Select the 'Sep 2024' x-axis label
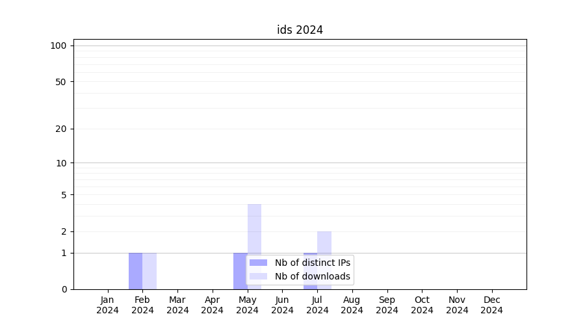This screenshot has width=585, height=325. point(387,305)
